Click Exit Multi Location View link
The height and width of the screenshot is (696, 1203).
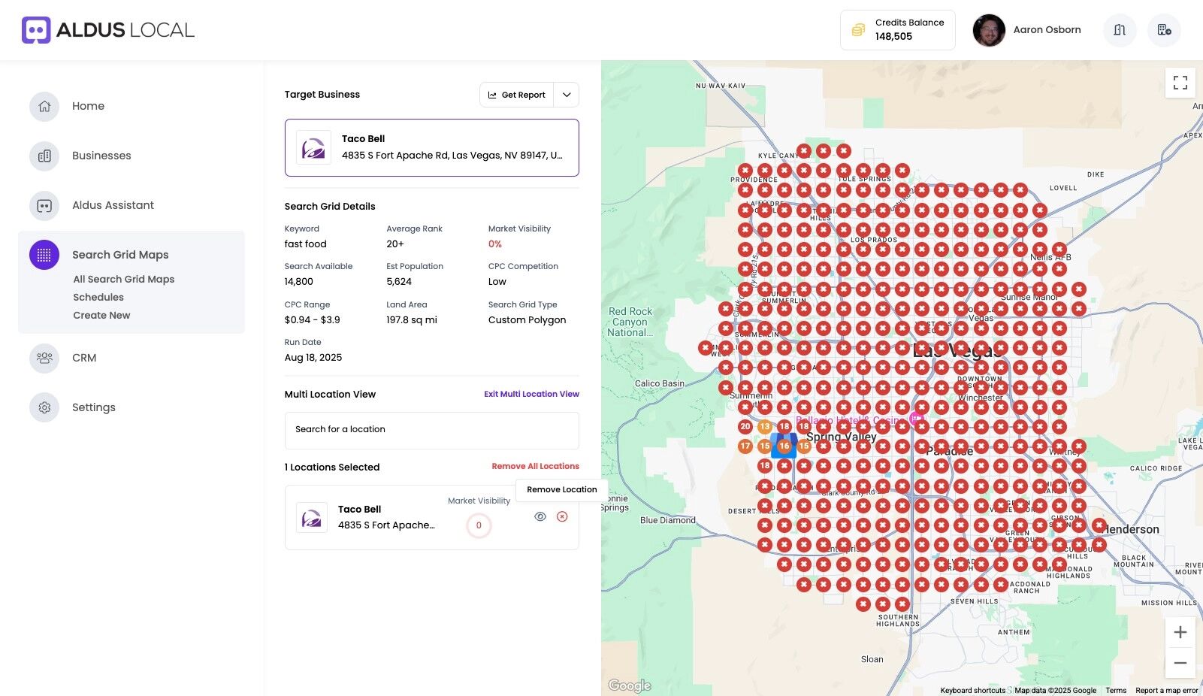click(531, 394)
